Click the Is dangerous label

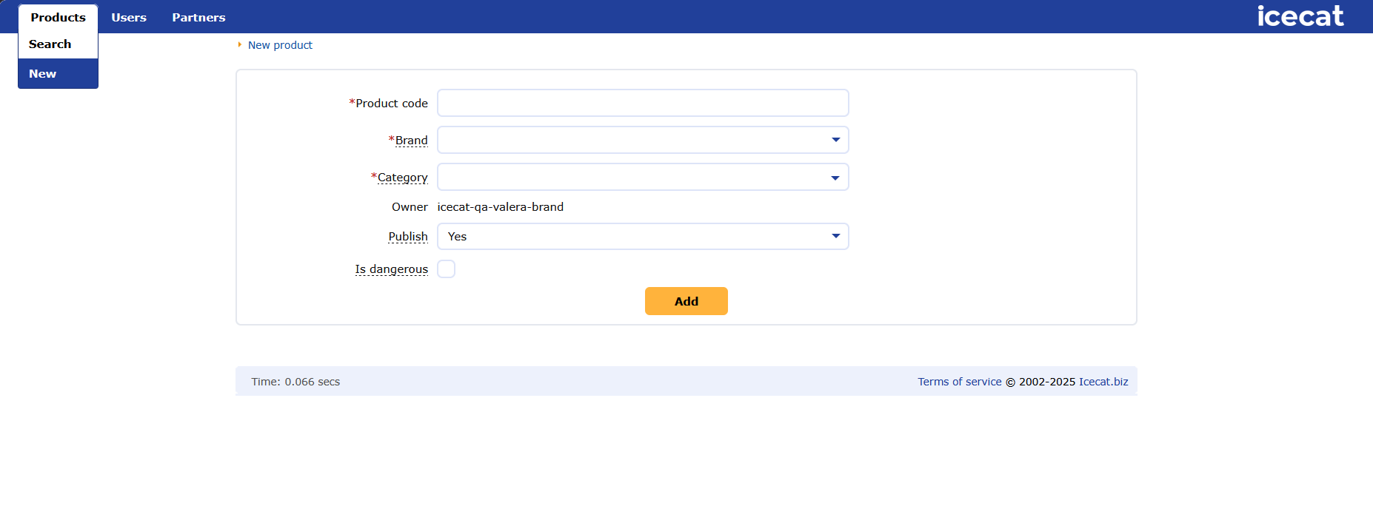point(391,269)
